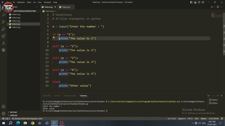Select the second Python terminal instance
The height and width of the screenshot is (126, 225).
pyautogui.click(x=213, y=103)
